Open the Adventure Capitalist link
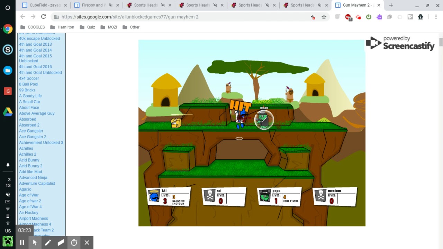The height and width of the screenshot is (249, 443). (37, 183)
